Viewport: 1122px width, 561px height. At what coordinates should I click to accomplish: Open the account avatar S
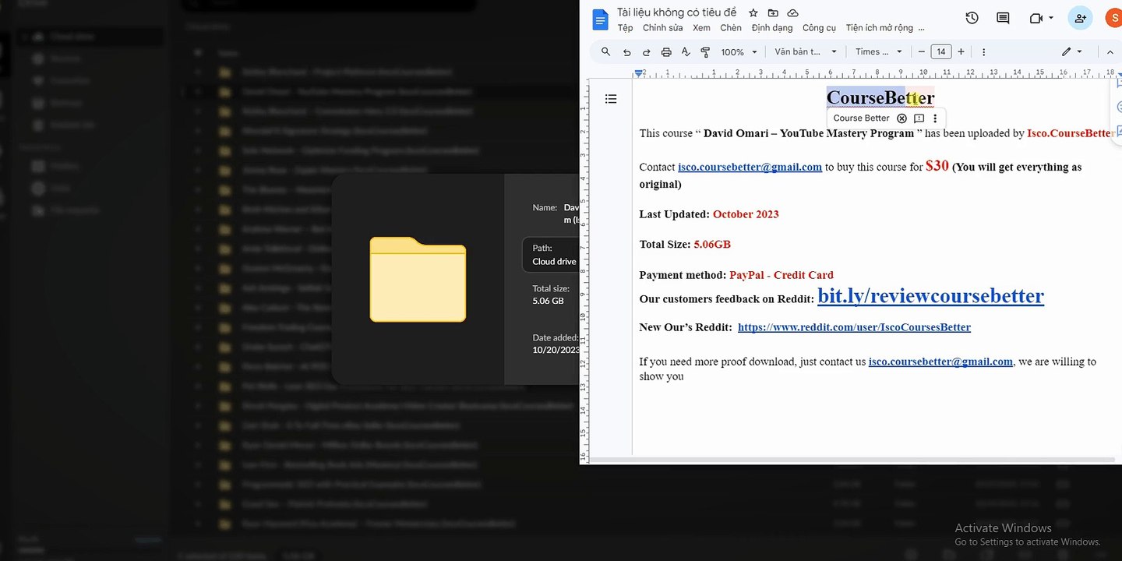pos(1114,18)
